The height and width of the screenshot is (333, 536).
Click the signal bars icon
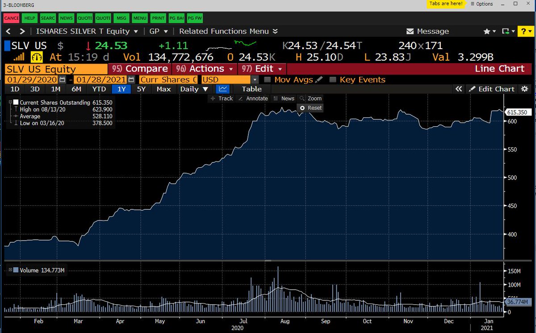(x=18, y=57)
